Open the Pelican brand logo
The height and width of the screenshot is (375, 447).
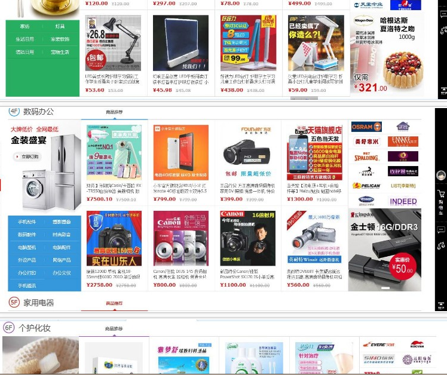tap(366, 186)
